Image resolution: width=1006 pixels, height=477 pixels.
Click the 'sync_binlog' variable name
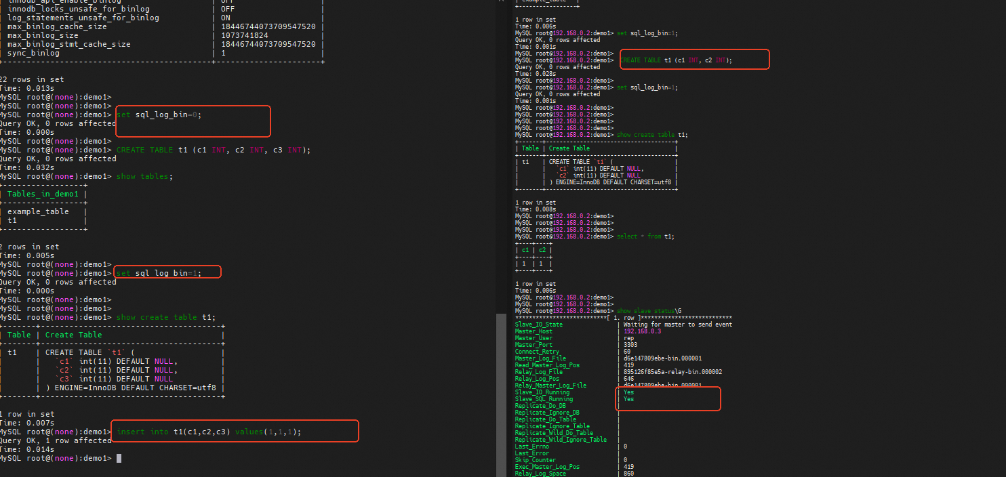pyautogui.click(x=33, y=53)
